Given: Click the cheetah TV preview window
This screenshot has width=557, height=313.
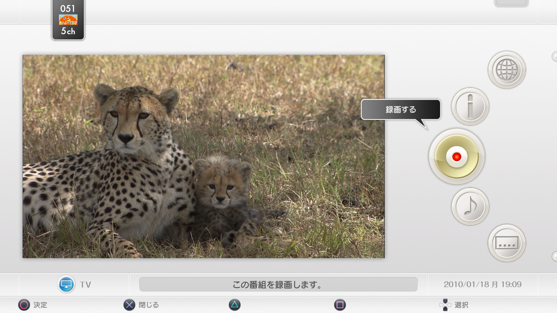Looking at the screenshot, I should [203, 156].
